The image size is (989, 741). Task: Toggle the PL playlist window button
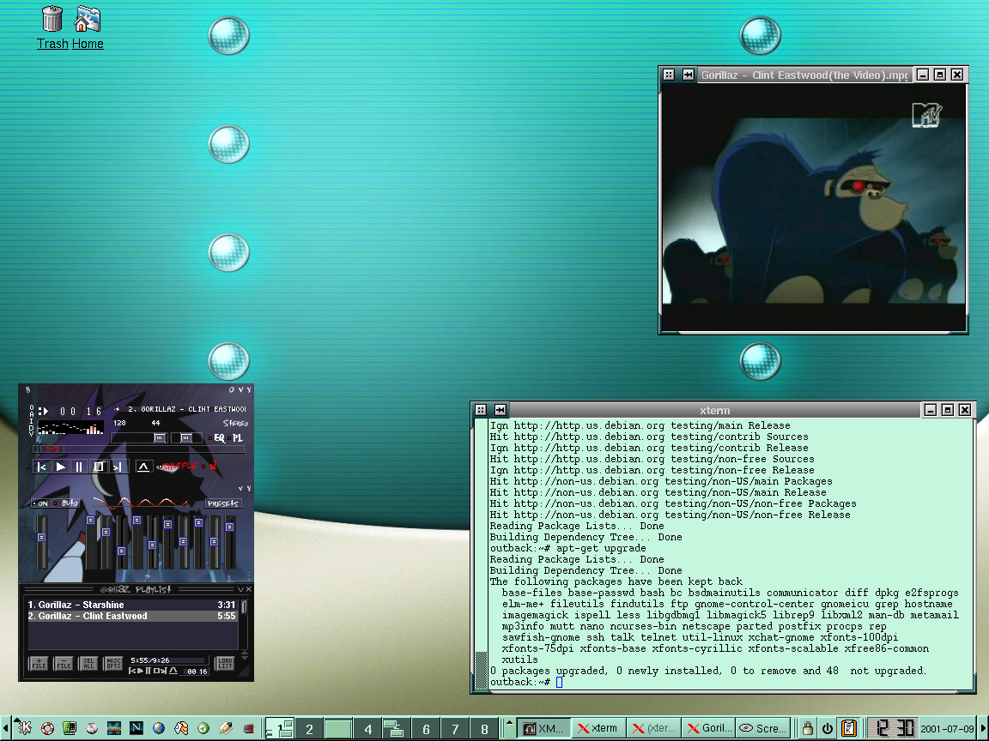[234, 438]
